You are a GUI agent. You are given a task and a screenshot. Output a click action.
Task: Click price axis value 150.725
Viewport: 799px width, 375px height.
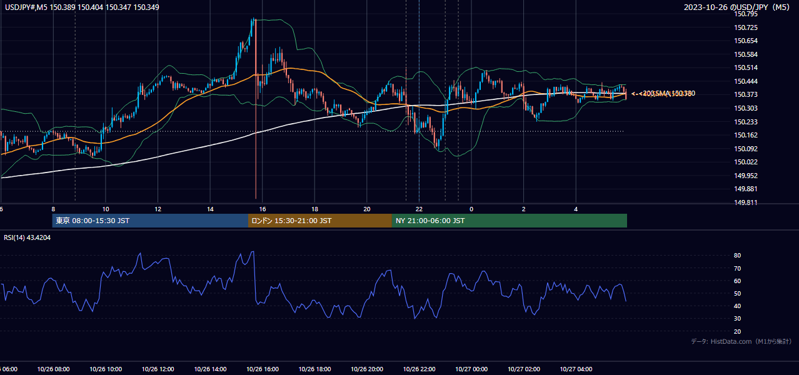(x=746, y=27)
